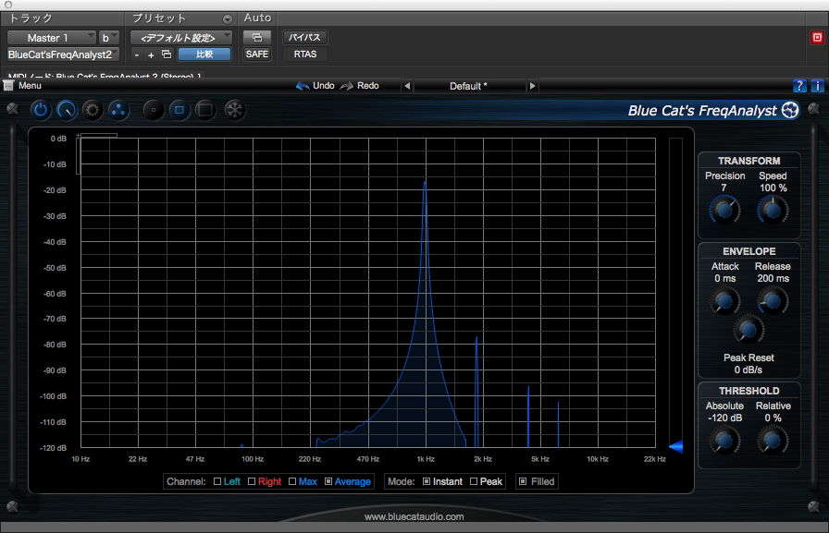Click the Precision knob
This screenshot has height=533, width=829.
tap(724, 210)
